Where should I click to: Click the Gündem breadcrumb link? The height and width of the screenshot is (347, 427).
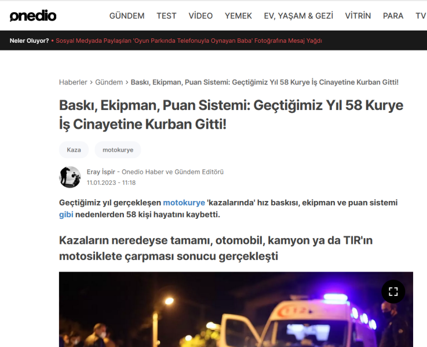(109, 82)
